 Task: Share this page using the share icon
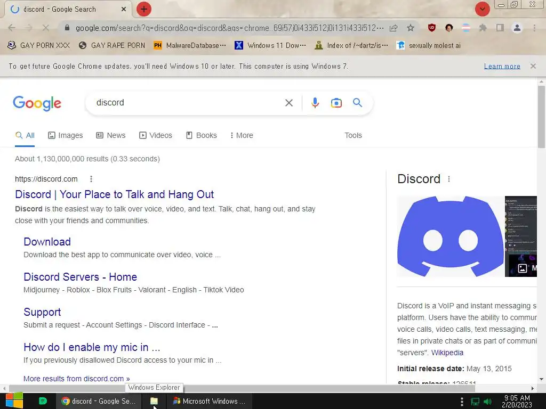394,28
